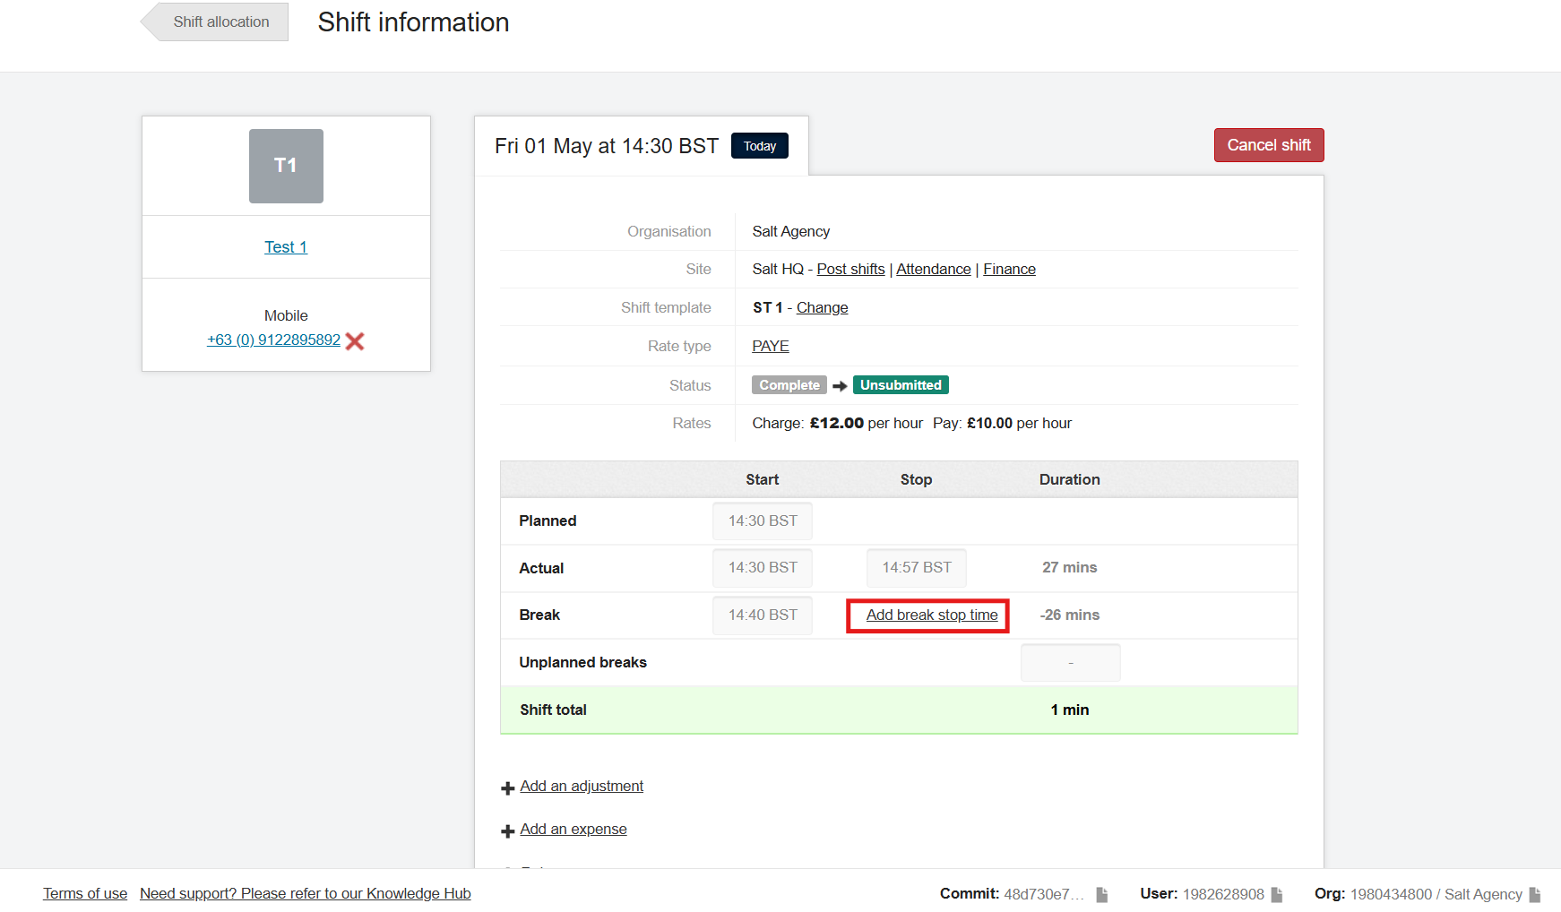
Task: Add break stop time
Action: pyautogui.click(x=932, y=615)
